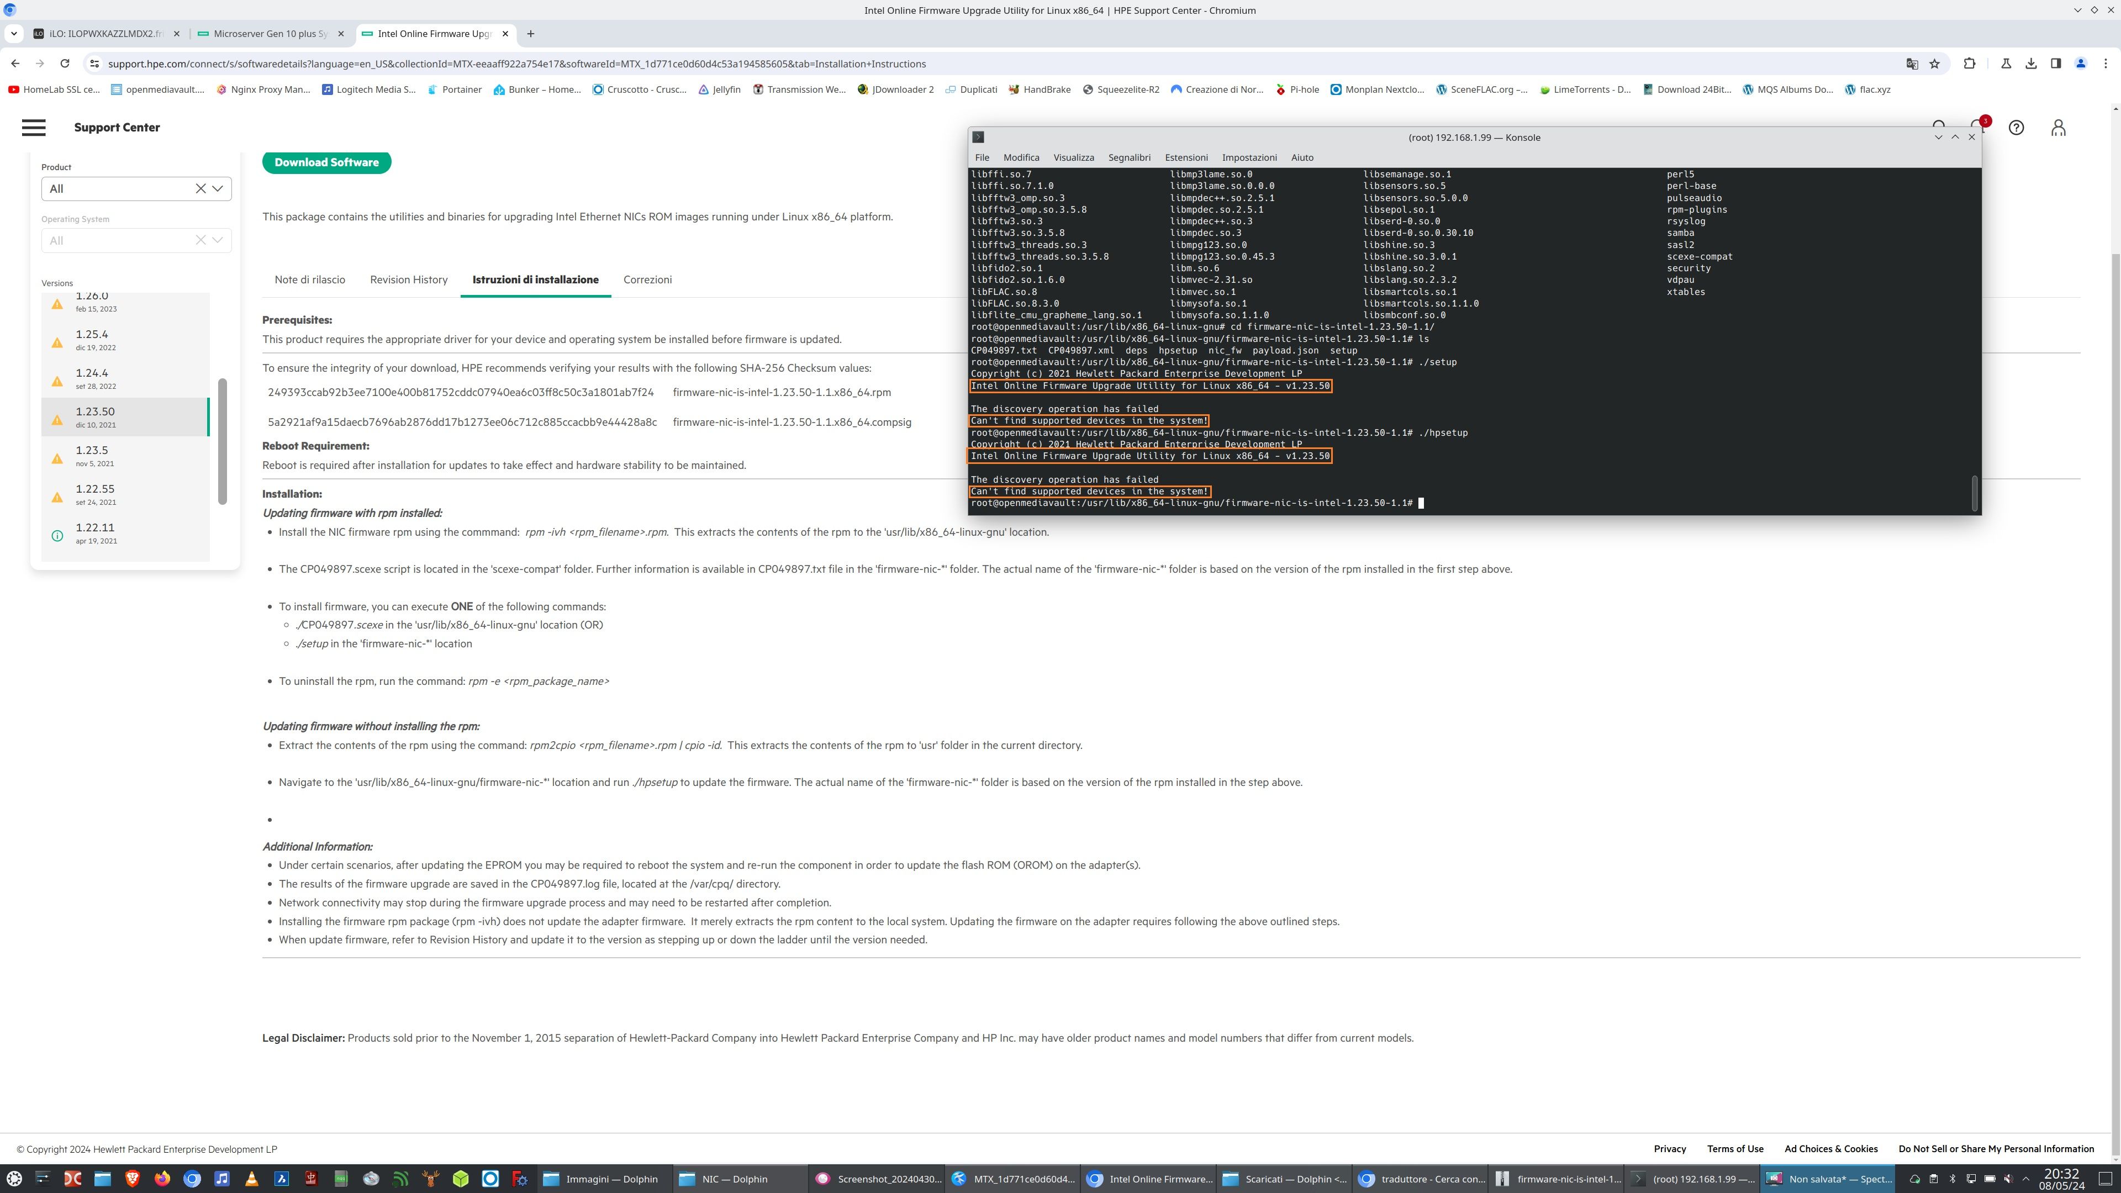Open the Support Center hamburger menu
The image size is (2121, 1193).
pyautogui.click(x=34, y=128)
